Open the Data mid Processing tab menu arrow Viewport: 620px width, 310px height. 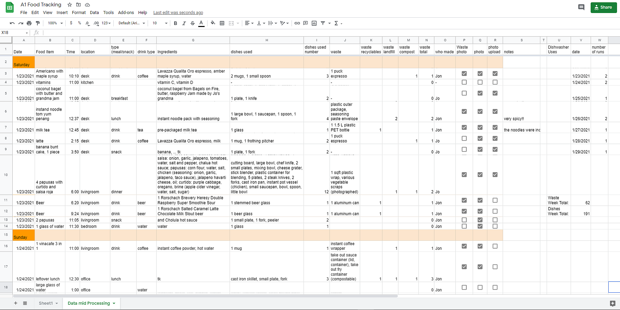[114, 303]
